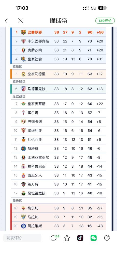This screenshot has height=254, width=117.
Task: Open the 139 评论 comments button
Action: pos(105,21)
